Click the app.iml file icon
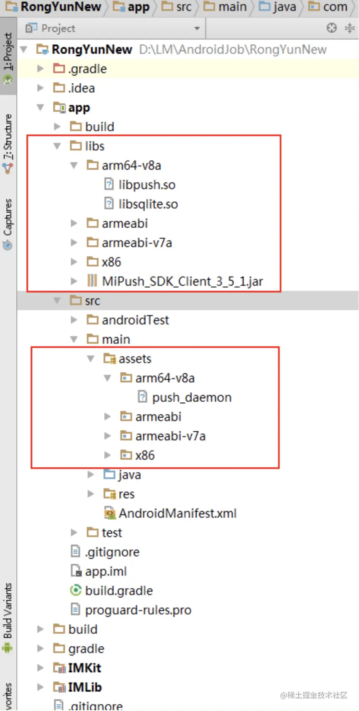The image size is (359, 711). (76, 571)
